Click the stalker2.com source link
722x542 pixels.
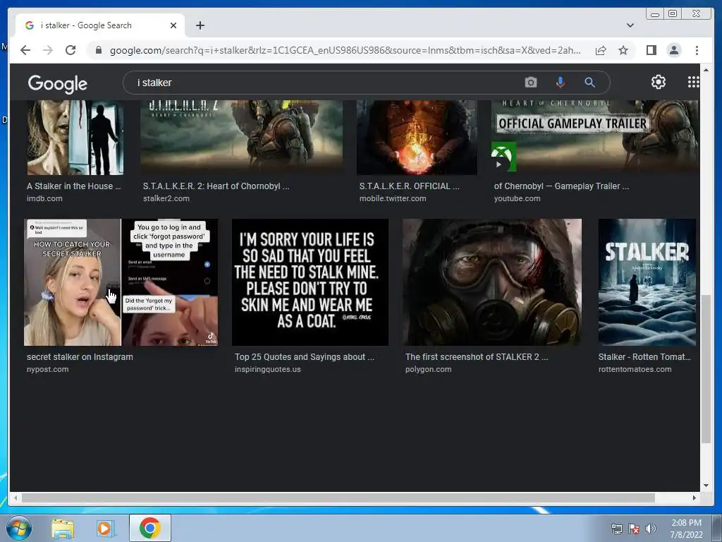pyautogui.click(x=166, y=198)
